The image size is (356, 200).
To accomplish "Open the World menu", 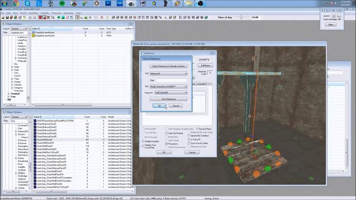I will click(x=23, y=13).
